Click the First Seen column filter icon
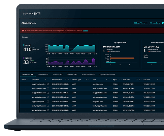Screen dimensions: 164x136 [x=137, y=80]
